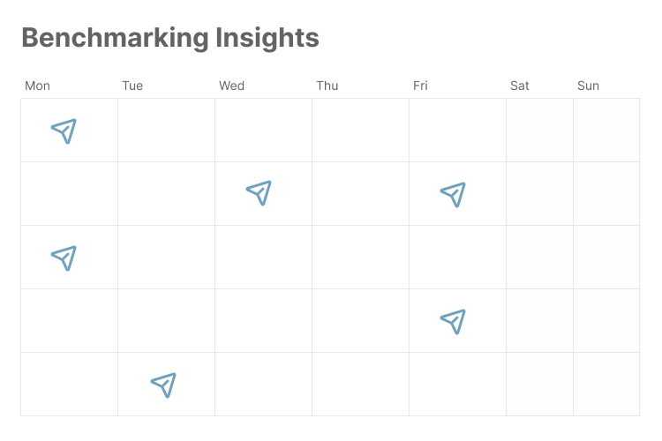Viewport: 662px width, 441px height.
Task: Click the empty fifth-row Sunday cell
Action: tap(606, 385)
